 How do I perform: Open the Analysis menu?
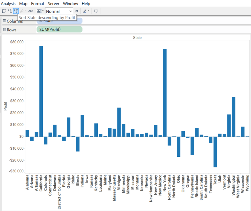click(8, 4)
